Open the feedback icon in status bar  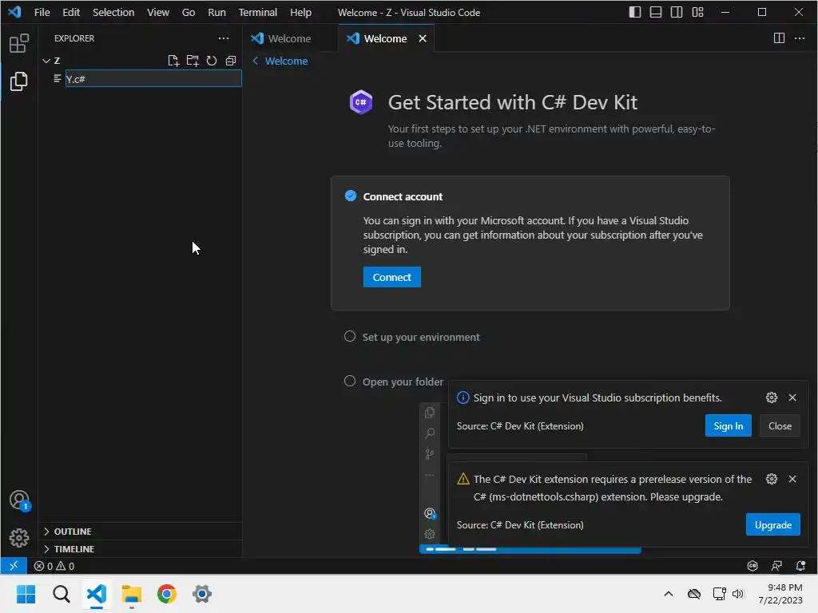coord(776,566)
